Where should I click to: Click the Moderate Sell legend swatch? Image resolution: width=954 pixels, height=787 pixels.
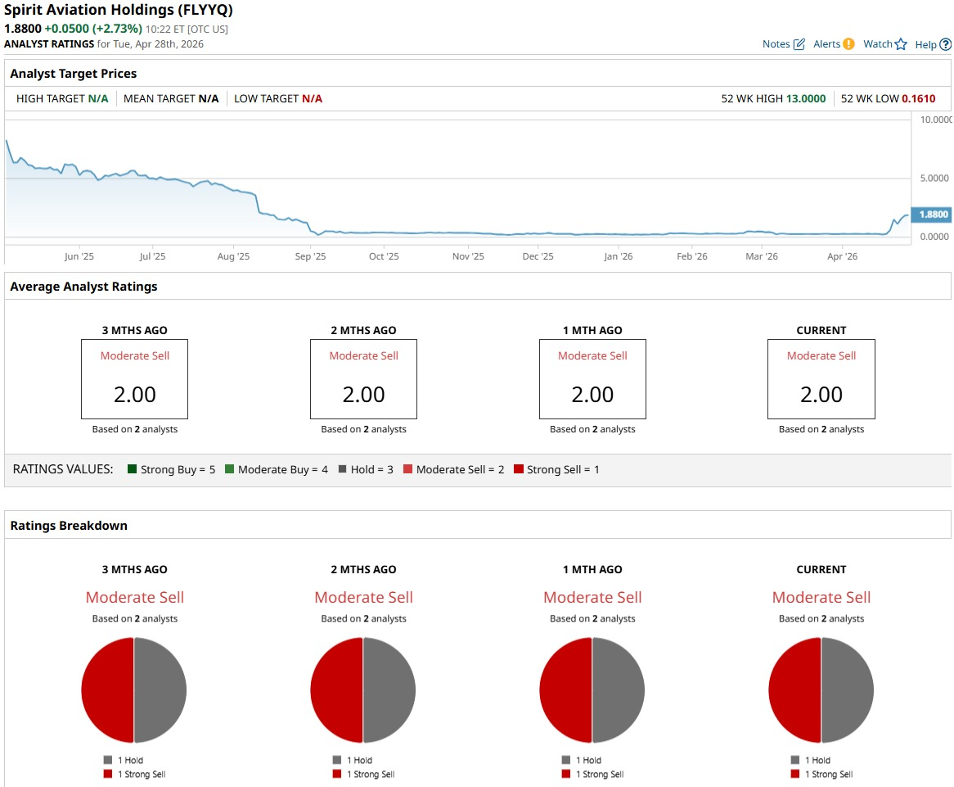point(407,469)
